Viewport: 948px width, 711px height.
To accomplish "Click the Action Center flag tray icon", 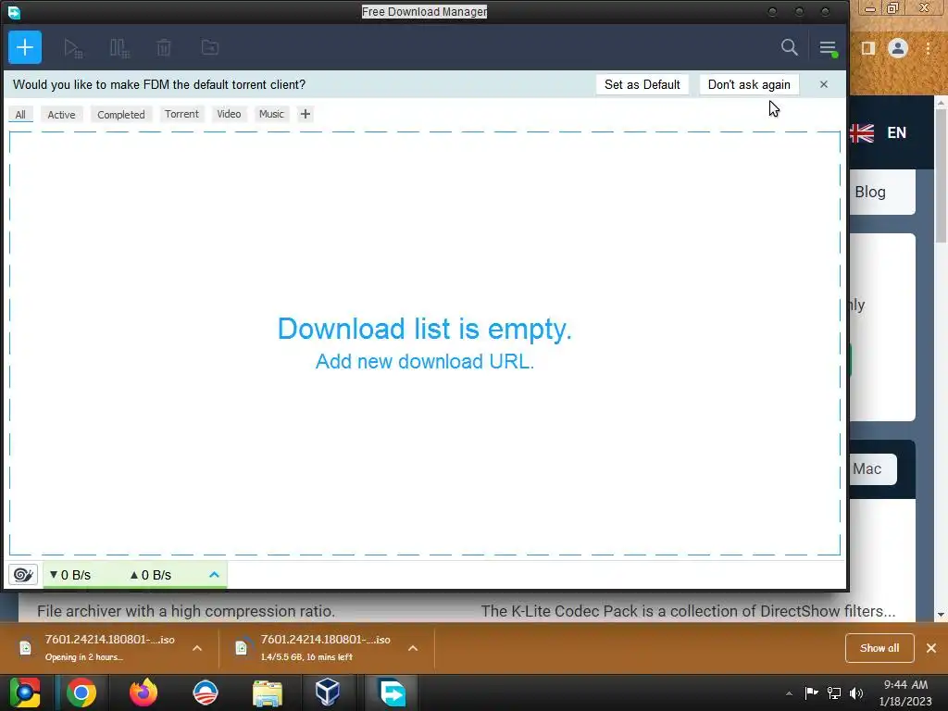I will (x=811, y=692).
